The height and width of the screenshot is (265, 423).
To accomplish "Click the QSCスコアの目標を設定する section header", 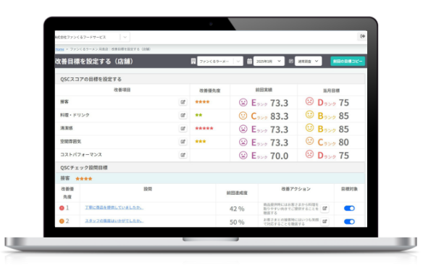I will [x=91, y=79].
